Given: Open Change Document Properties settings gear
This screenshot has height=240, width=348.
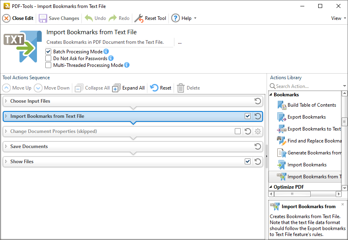Looking at the screenshot, I should (x=258, y=131).
